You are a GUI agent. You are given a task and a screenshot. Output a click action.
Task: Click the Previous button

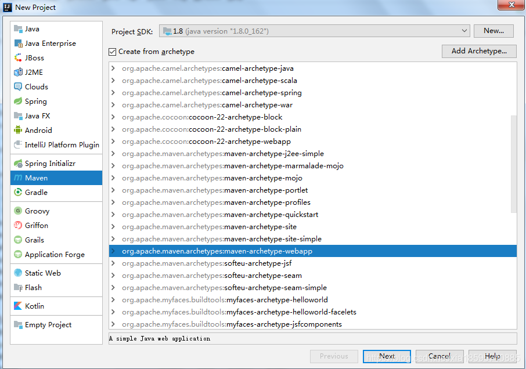pos(334,356)
